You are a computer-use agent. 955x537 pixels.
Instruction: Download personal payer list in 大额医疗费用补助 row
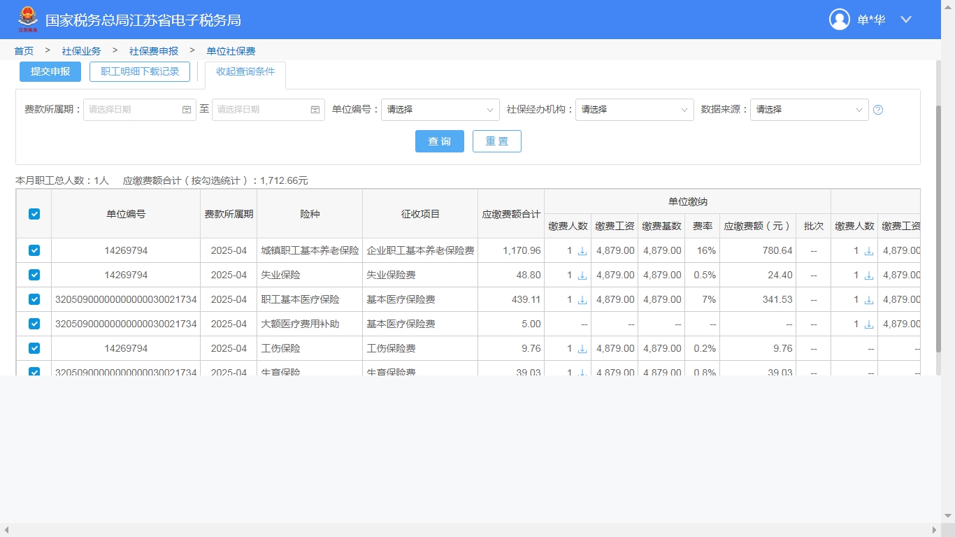tap(869, 324)
